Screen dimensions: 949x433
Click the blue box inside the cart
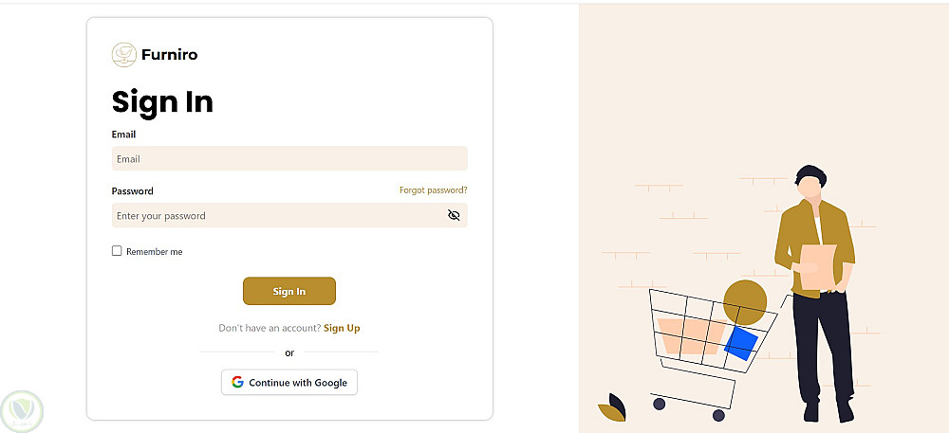pos(741,343)
